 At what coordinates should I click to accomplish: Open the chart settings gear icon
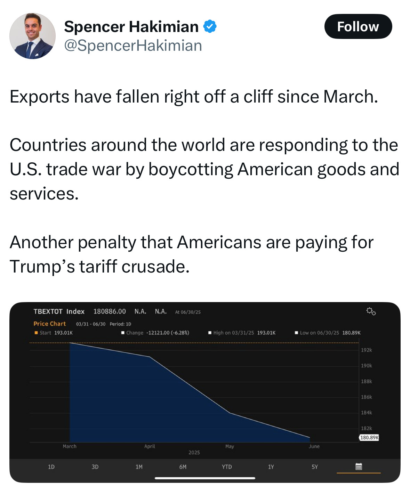371,311
